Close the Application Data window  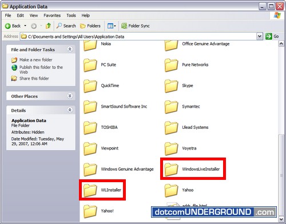pyautogui.click(x=280, y=6)
